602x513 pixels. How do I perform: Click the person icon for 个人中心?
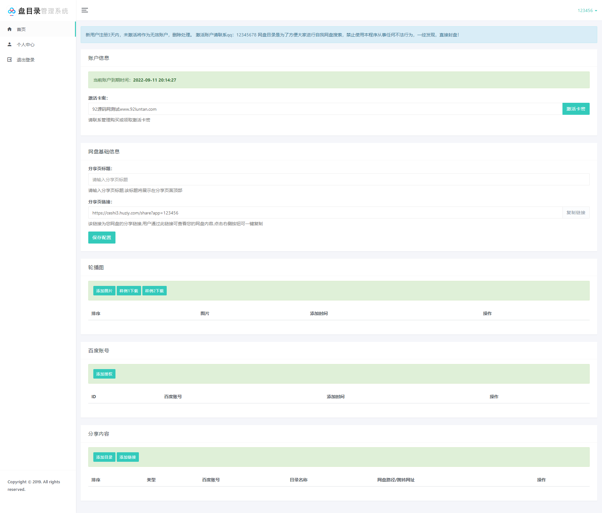tap(9, 44)
